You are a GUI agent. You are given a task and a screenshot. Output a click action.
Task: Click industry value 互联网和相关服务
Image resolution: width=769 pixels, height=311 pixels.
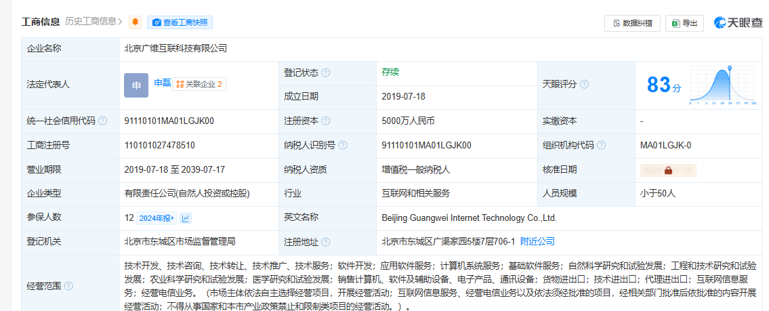(x=416, y=194)
